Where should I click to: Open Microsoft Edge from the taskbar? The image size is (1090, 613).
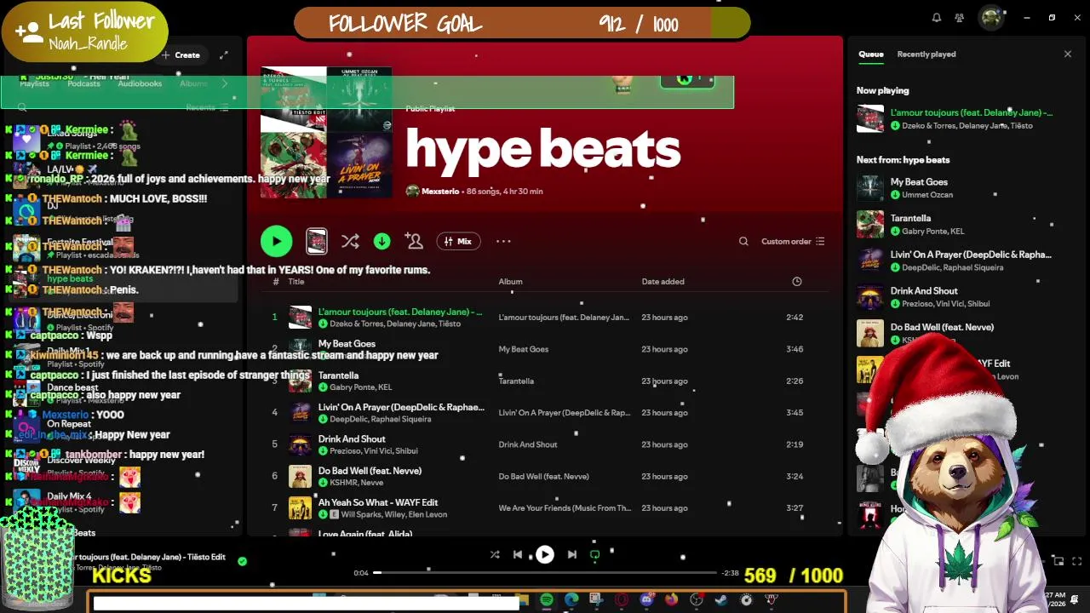coord(571,600)
